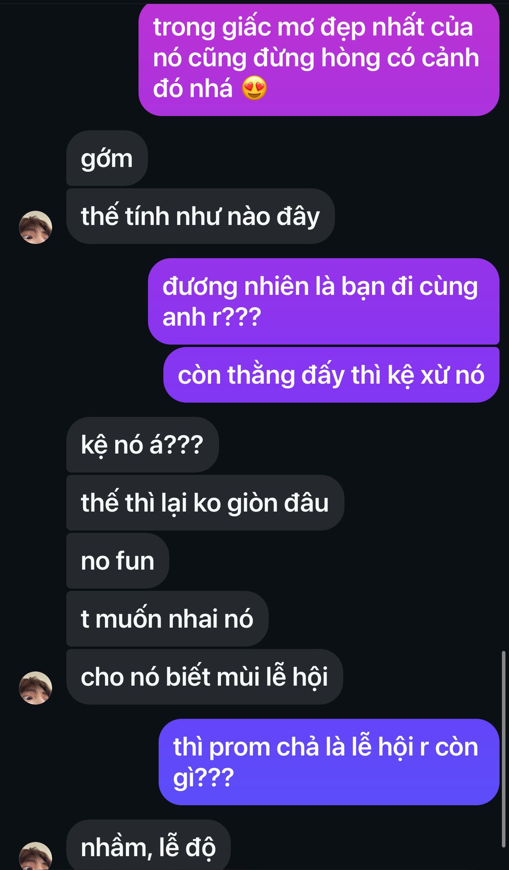The width and height of the screenshot is (509, 870).
Task: Tap the word 'fun' in the gray bubble
Action: (x=135, y=561)
